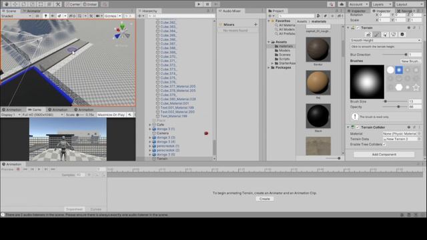This screenshot has height=240, width=427.
Task: Select the black material thumbnail
Action: click(318, 116)
